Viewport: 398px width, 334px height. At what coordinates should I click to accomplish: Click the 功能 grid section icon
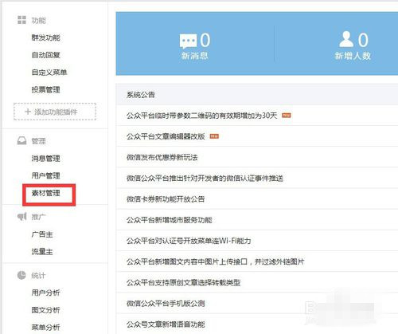(x=21, y=20)
